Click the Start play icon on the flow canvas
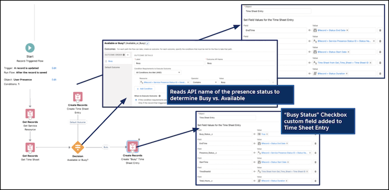The width and height of the screenshot is (389, 190). (30, 48)
